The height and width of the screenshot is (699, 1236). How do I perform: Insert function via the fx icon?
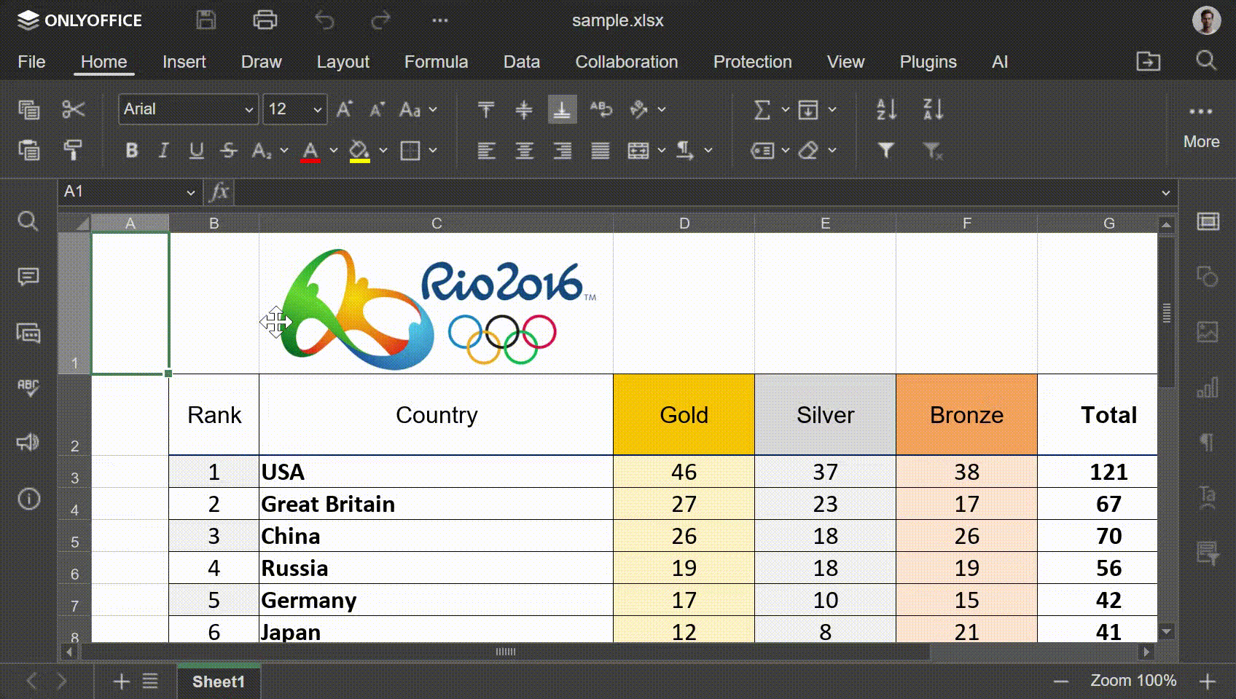(x=219, y=192)
